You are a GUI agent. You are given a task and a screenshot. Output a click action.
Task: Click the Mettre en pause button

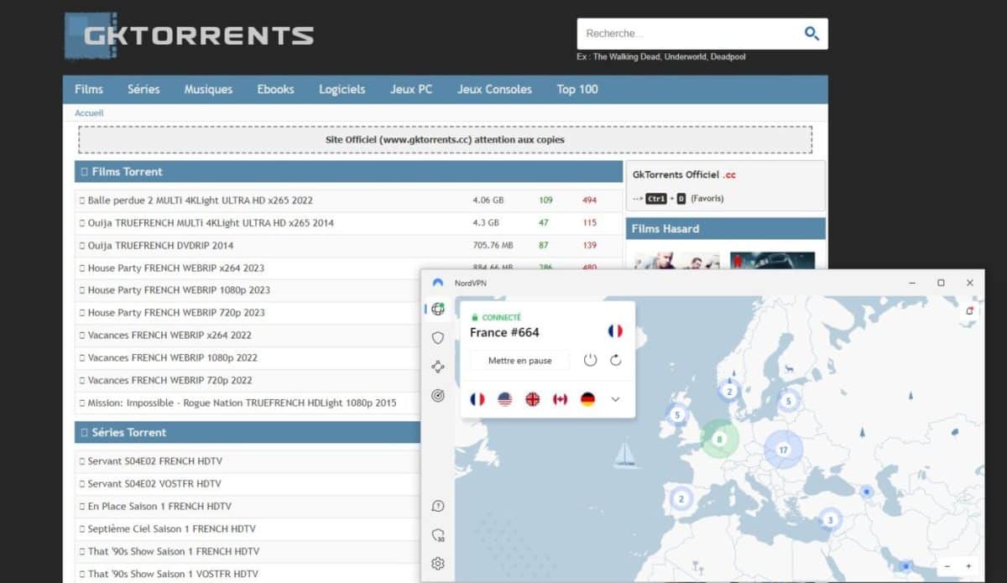(519, 360)
